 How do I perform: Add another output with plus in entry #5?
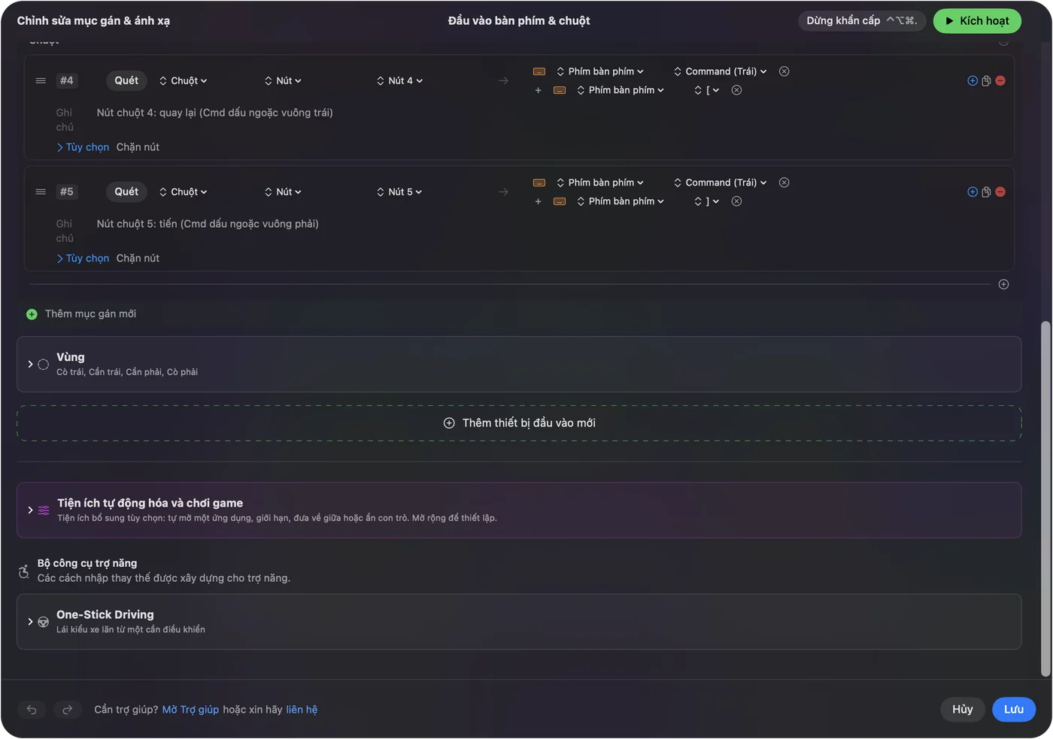(538, 201)
